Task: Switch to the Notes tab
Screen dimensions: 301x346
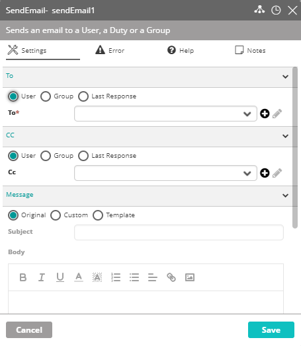Action: point(250,51)
